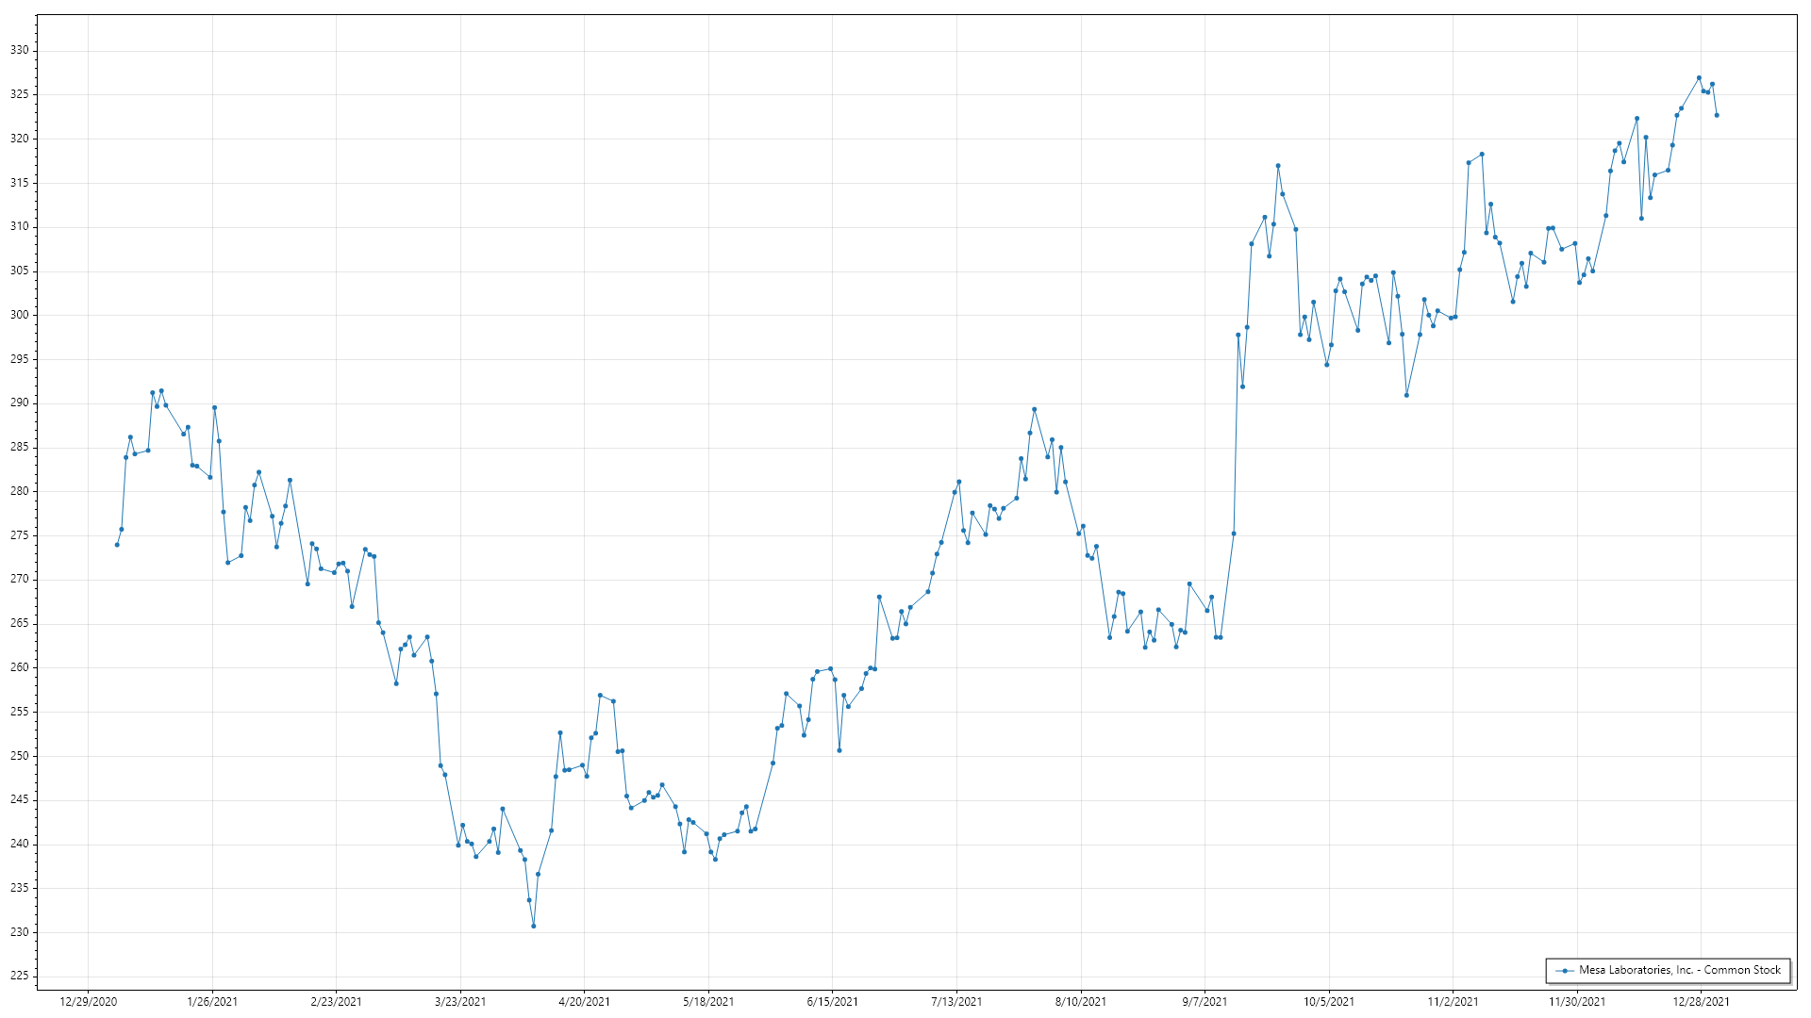Click the lowest data point near 230
The width and height of the screenshot is (1811, 1018).
(x=534, y=927)
